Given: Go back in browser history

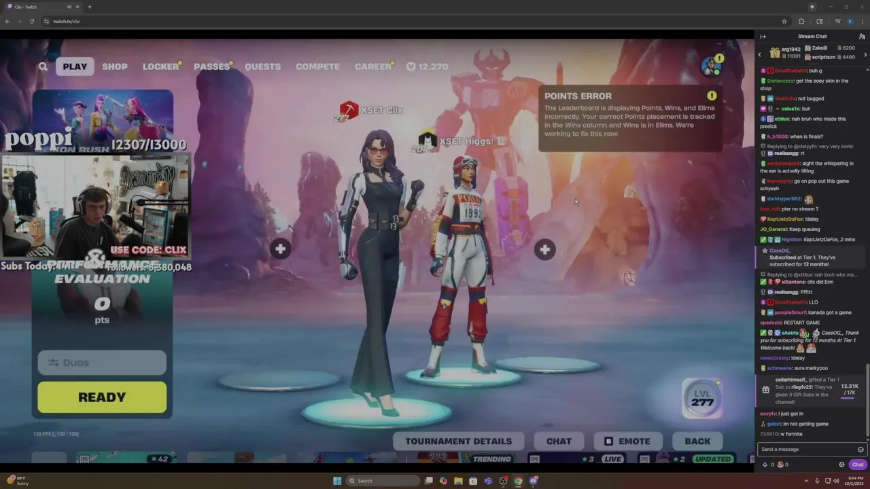Looking at the screenshot, I should (x=7, y=21).
